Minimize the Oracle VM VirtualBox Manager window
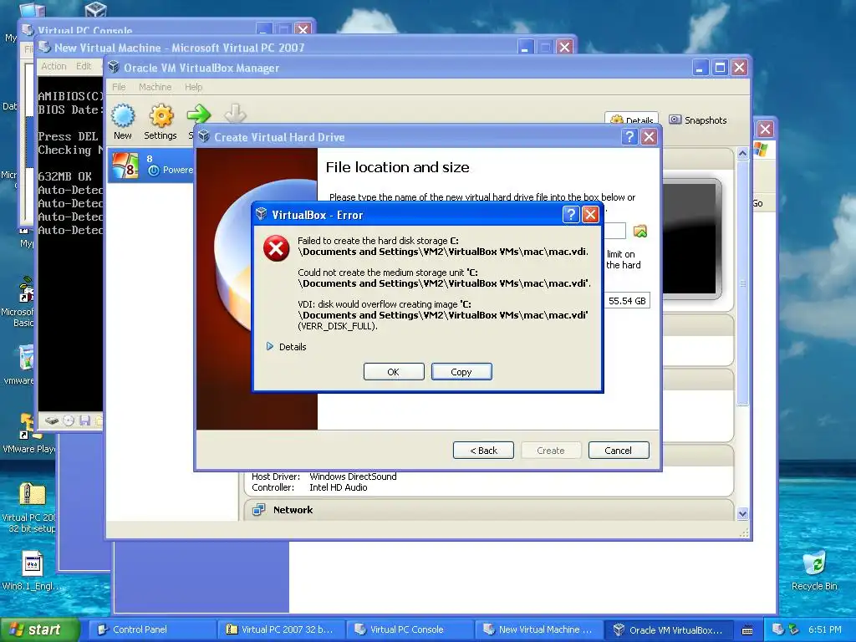This screenshot has height=642, width=856. coord(701,67)
